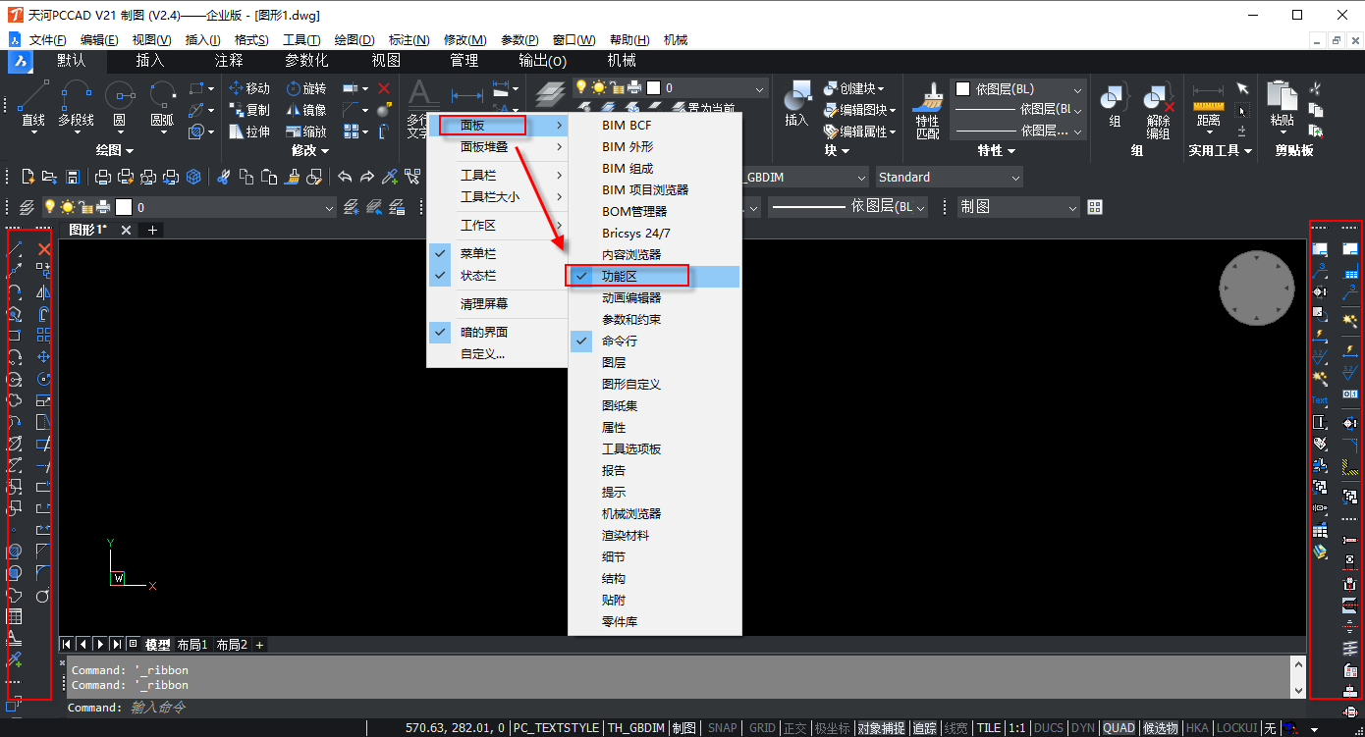Switch to the 注释 ribbon tab
The image size is (1365, 737).
point(229,61)
